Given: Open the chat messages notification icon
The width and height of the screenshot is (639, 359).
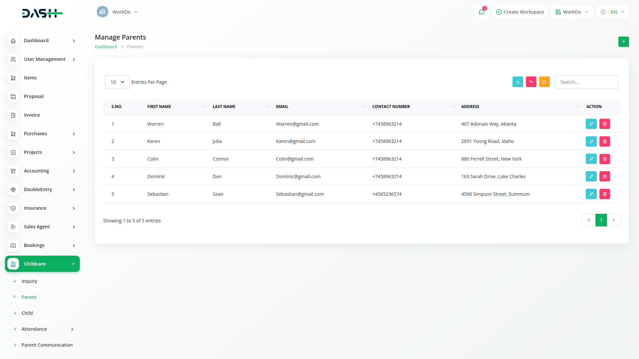Looking at the screenshot, I should tap(481, 12).
